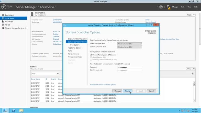
Task: Open the Help menu
Action: (x=196, y=7)
